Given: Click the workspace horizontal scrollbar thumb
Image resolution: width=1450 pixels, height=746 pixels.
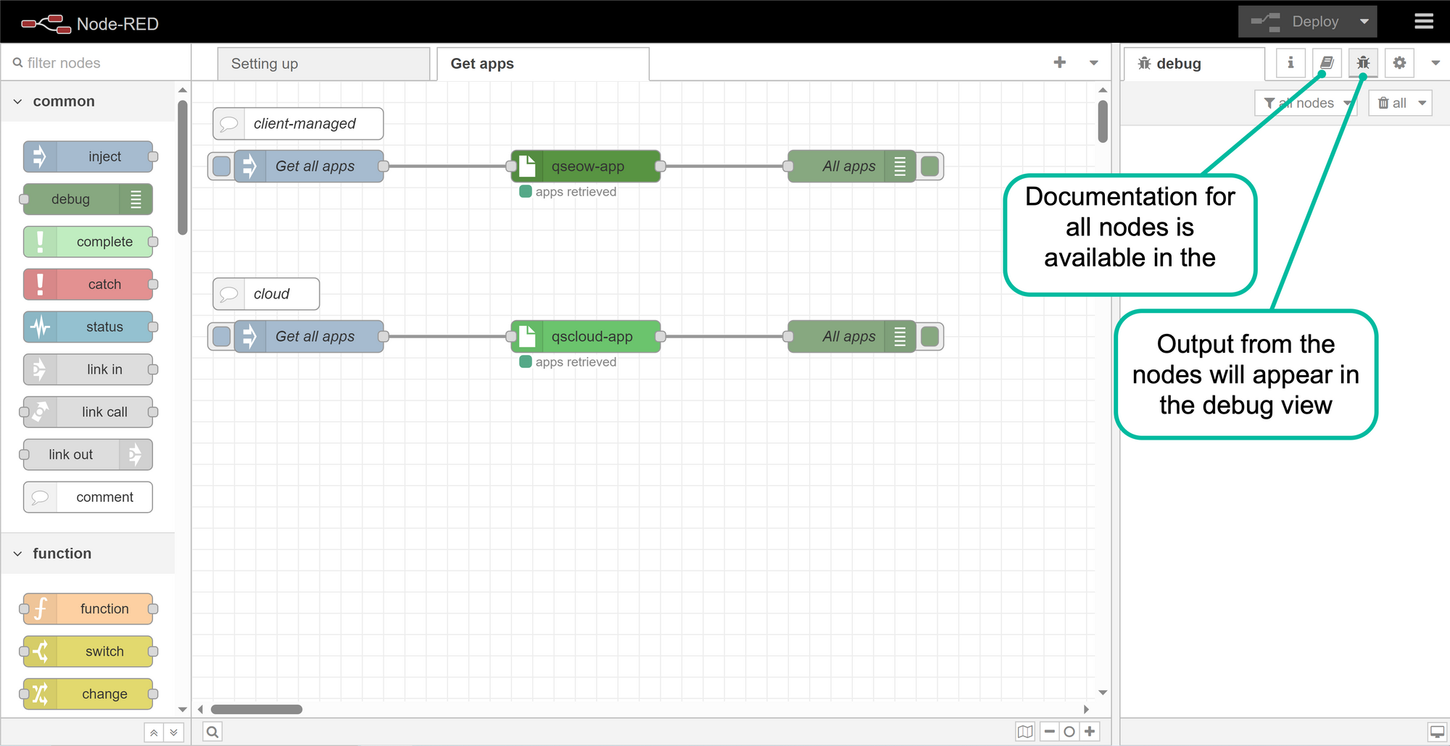Looking at the screenshot, I should pyautogui.click(x=257, y=709).
